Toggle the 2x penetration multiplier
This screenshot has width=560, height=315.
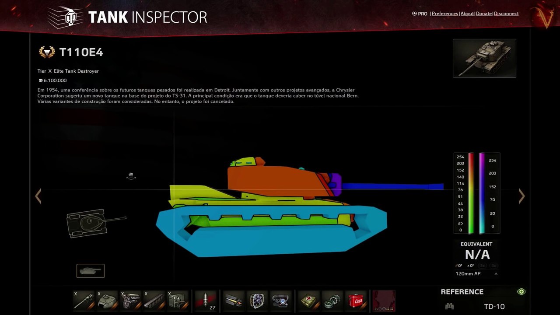click(482, 266)
